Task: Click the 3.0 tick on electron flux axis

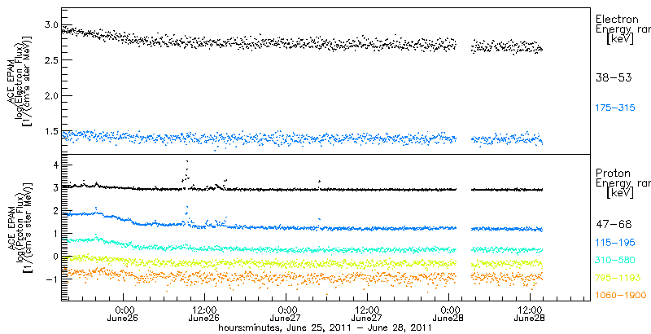Action: click(x=52, y=25)
